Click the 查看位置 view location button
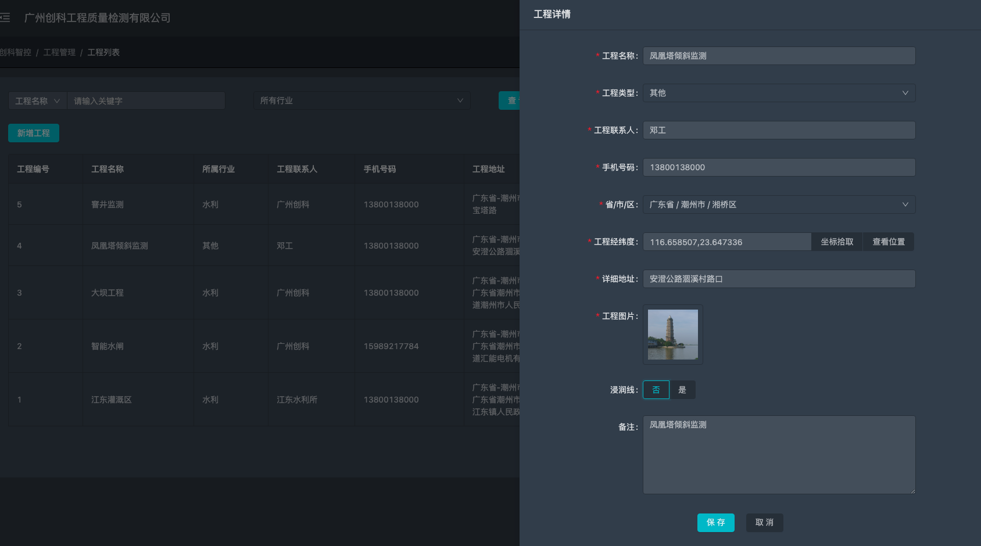 [888, 241]
